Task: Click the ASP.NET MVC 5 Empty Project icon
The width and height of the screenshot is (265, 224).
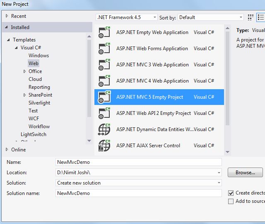Action: (x=104, y=97)
